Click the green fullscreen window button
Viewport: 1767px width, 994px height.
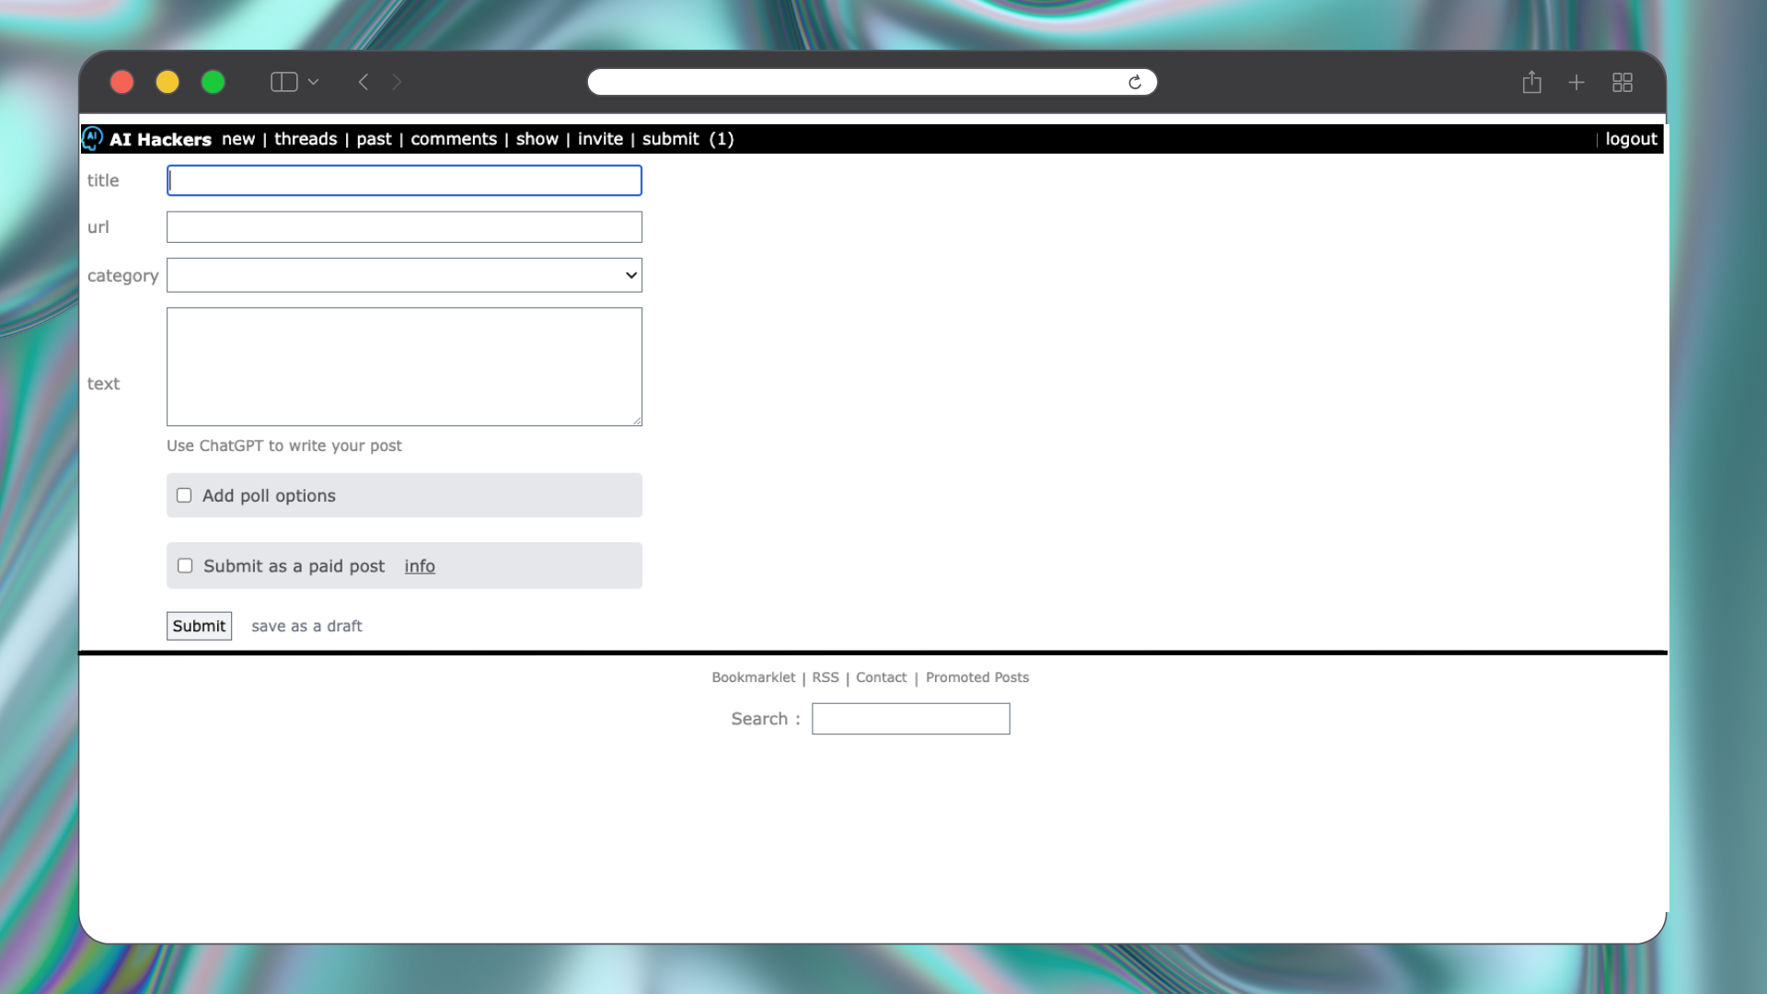pyautogui.click(x=213, y=82)
